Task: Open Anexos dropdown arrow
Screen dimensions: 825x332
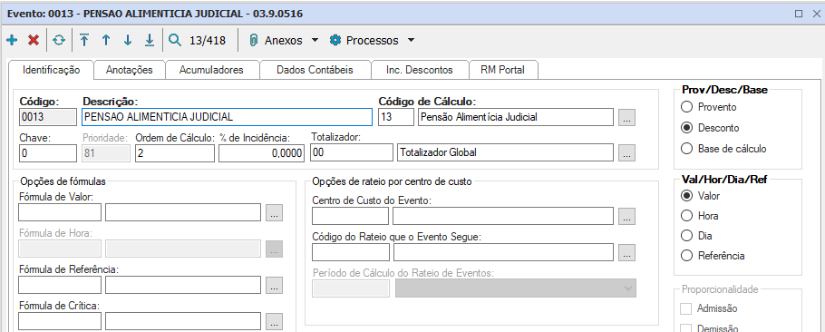Action: [315, 40]
